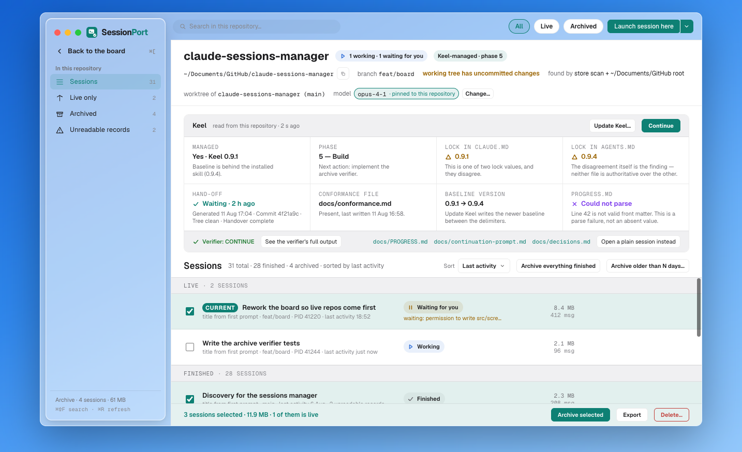Viewport: 742px width, 452px height.
Task: Click Archive everything finished button
Action: pos(558,266)
